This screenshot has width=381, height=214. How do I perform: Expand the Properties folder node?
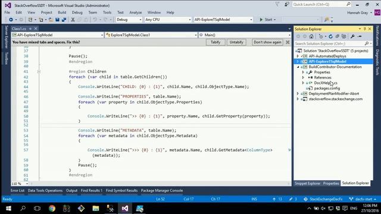pos(303,73)
